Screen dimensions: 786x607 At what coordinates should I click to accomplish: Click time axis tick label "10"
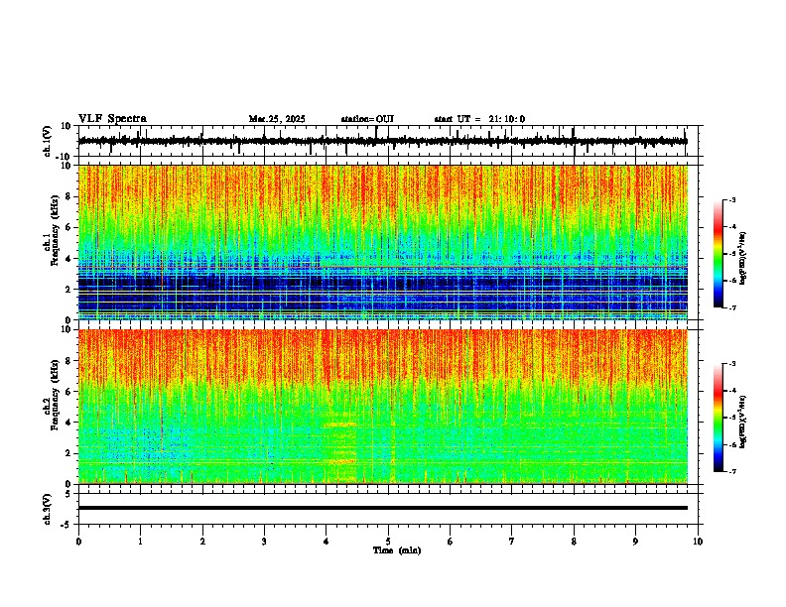698,542
